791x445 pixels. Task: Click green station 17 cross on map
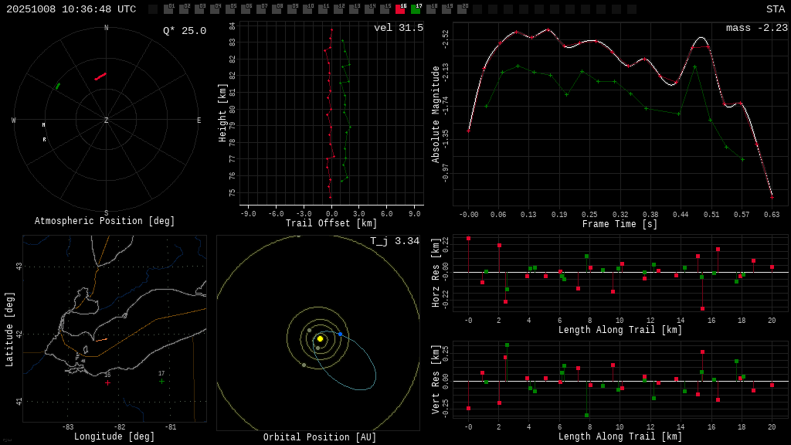pos(161,381)
